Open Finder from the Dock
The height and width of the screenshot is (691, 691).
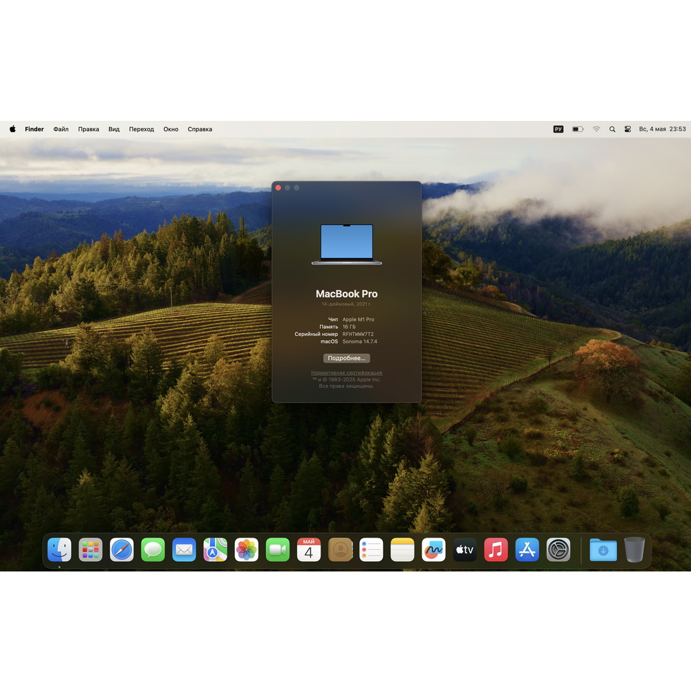(x=59, y=549)
